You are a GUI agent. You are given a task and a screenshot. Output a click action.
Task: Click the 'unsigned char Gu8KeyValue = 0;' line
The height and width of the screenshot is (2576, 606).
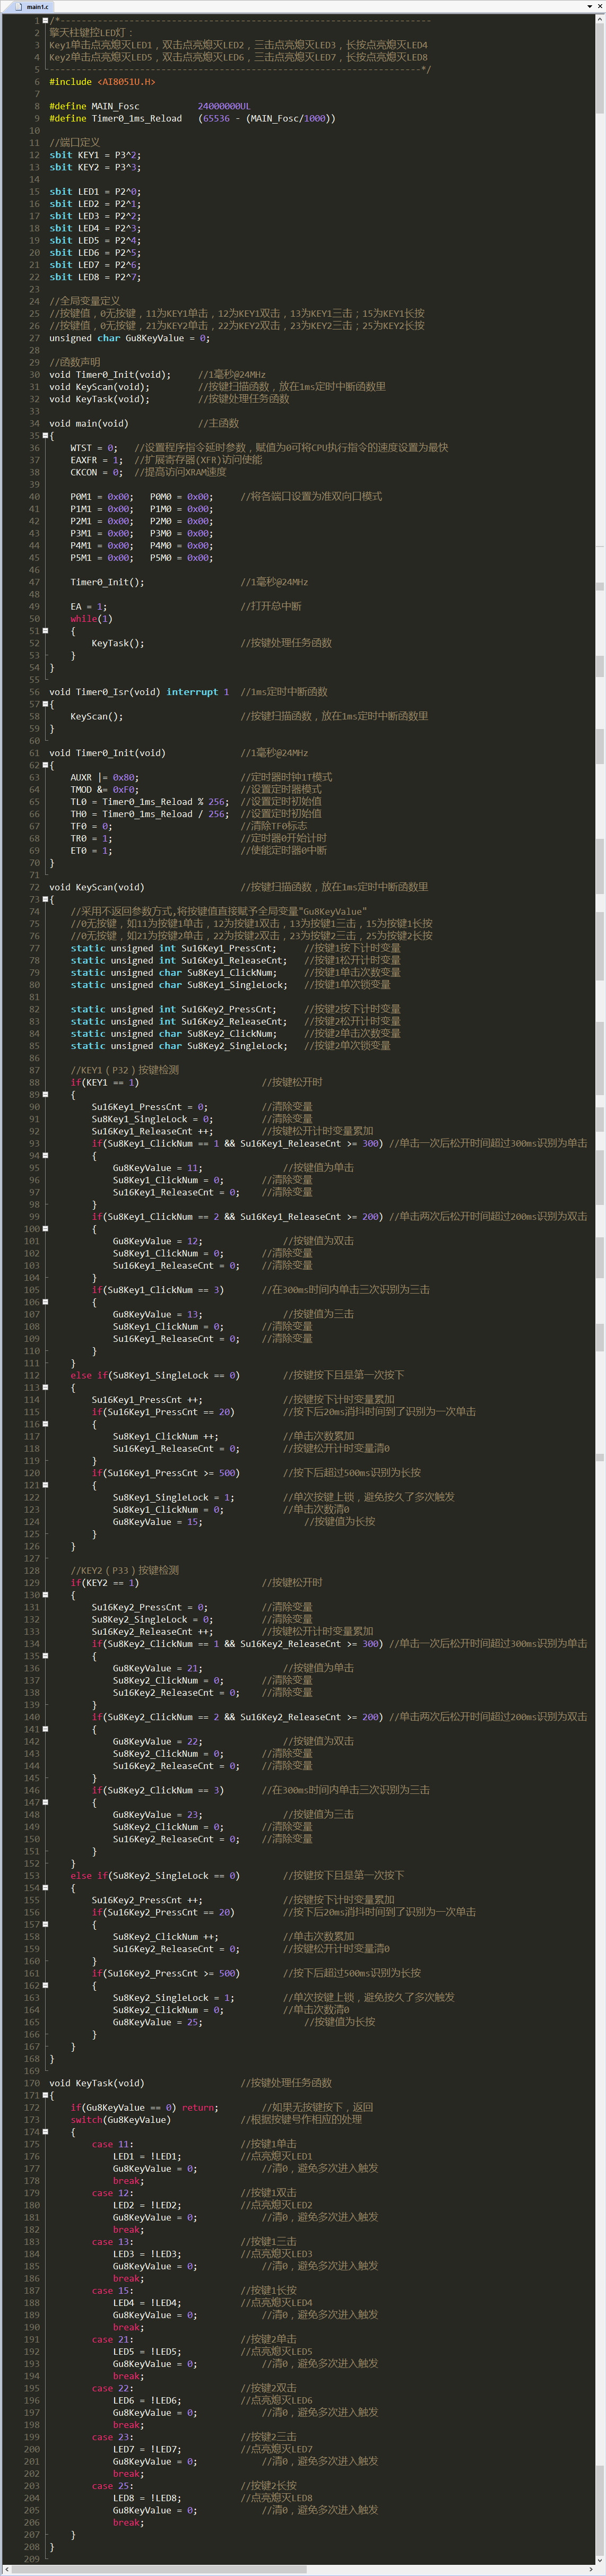point(129,338)
